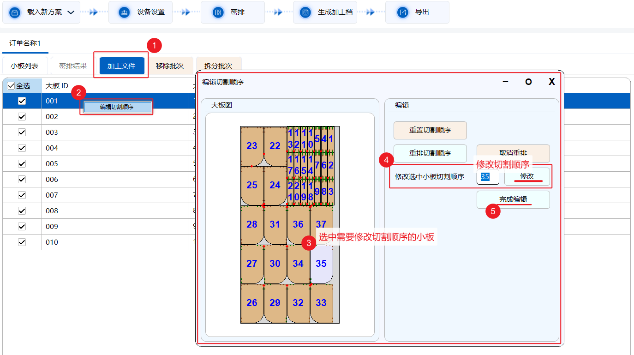Viewport: 634px width, 355px height.
Task: Open the 加工文件 tab
Action: pos(121,66)
